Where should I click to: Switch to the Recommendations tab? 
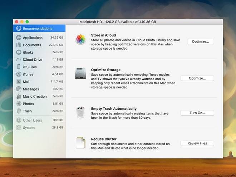point(39,29)
